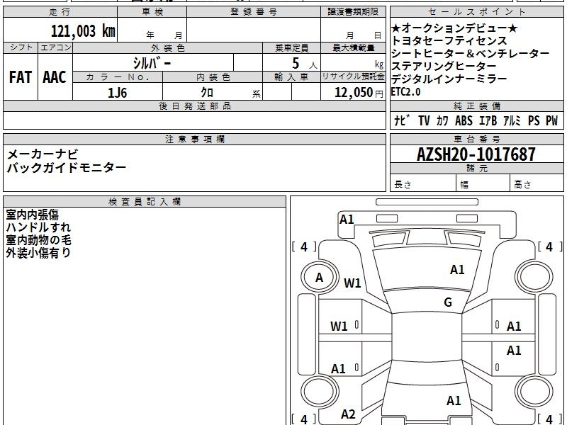Select the 走行 column header
Viewport: 567px width, 425px height.
pos(60,12)
